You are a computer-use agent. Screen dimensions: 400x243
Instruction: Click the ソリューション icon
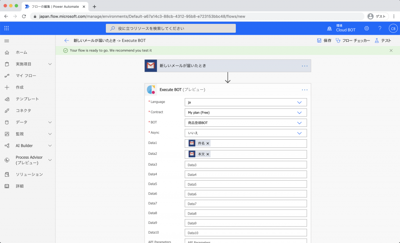point(7,174)
